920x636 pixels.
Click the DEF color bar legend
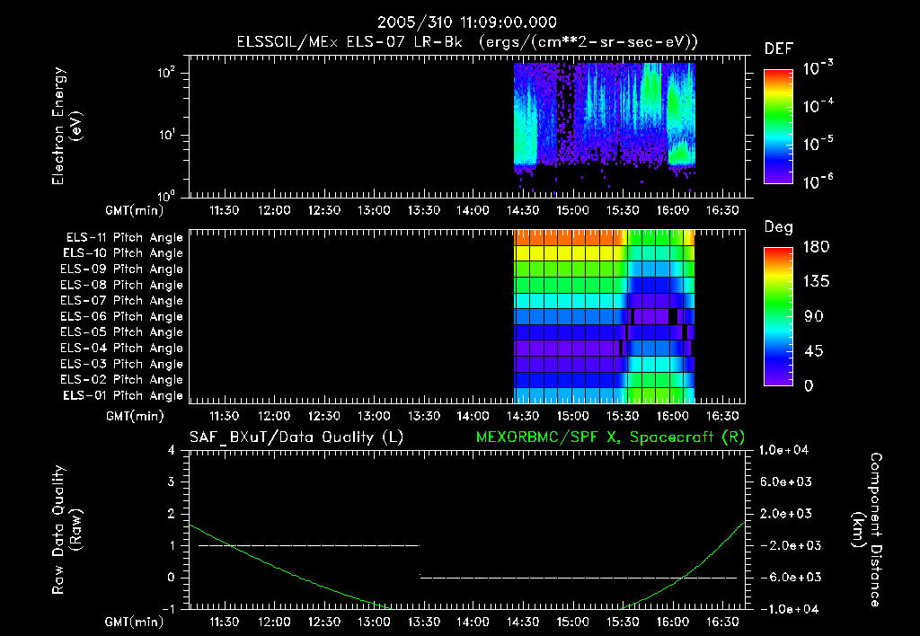(x=779, y=126)
